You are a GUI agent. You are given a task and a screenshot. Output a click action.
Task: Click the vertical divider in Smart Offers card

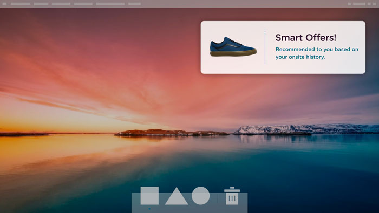(x=265, y=47)
